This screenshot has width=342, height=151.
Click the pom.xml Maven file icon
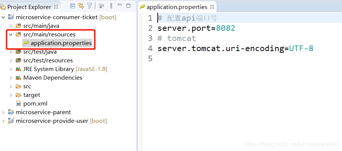point(19,104)
